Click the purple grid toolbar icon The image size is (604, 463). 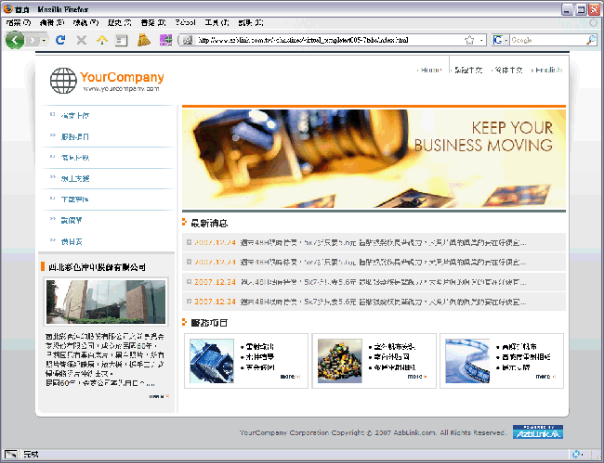tap(165, 40)
